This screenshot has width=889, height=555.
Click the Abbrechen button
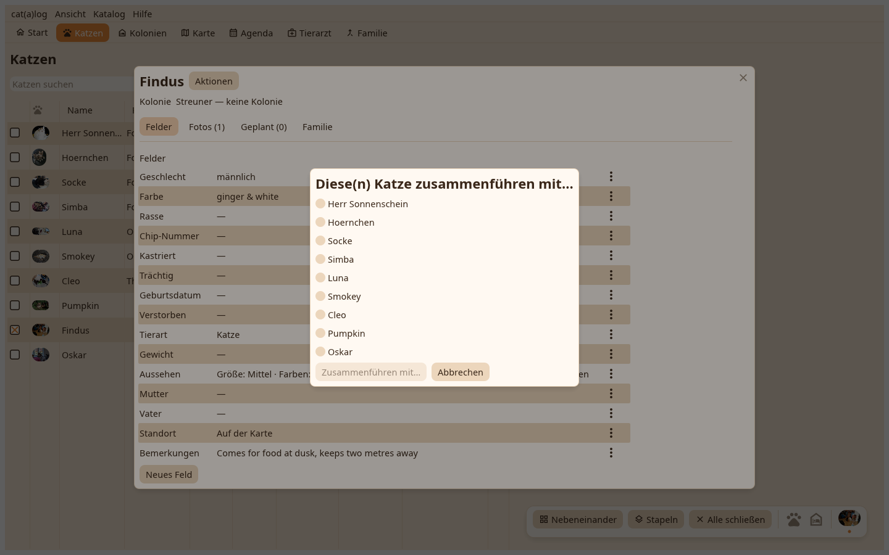(x=461, y=372)
